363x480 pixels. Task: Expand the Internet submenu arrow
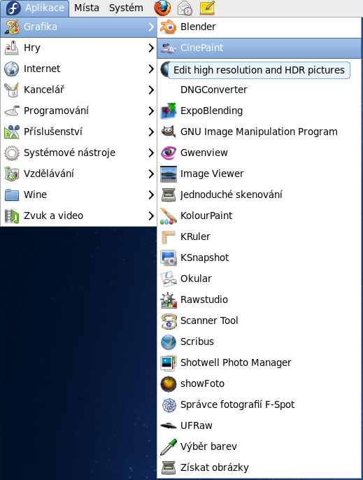[x=151, y=69]
